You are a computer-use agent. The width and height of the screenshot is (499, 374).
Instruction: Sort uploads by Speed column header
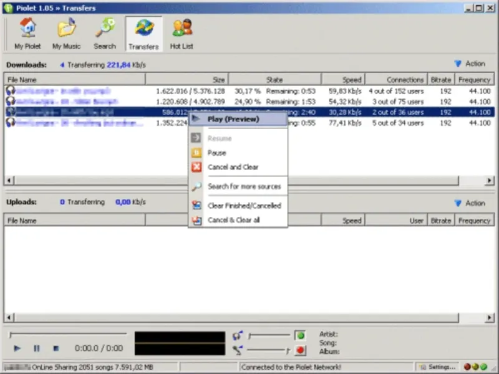343,221
